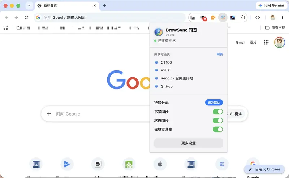
Task: Open the Gmail link
Action: click(240, 42)
